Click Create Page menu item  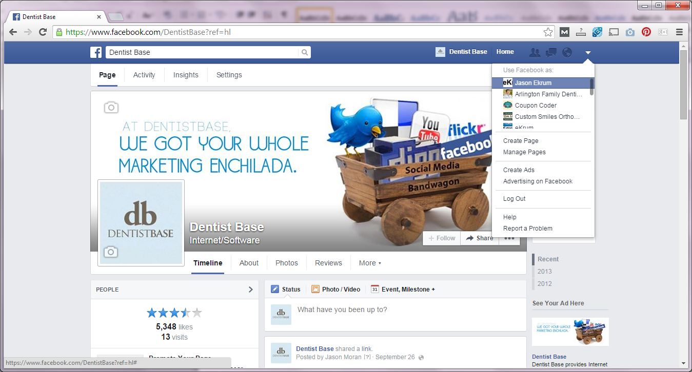point(521,141)
